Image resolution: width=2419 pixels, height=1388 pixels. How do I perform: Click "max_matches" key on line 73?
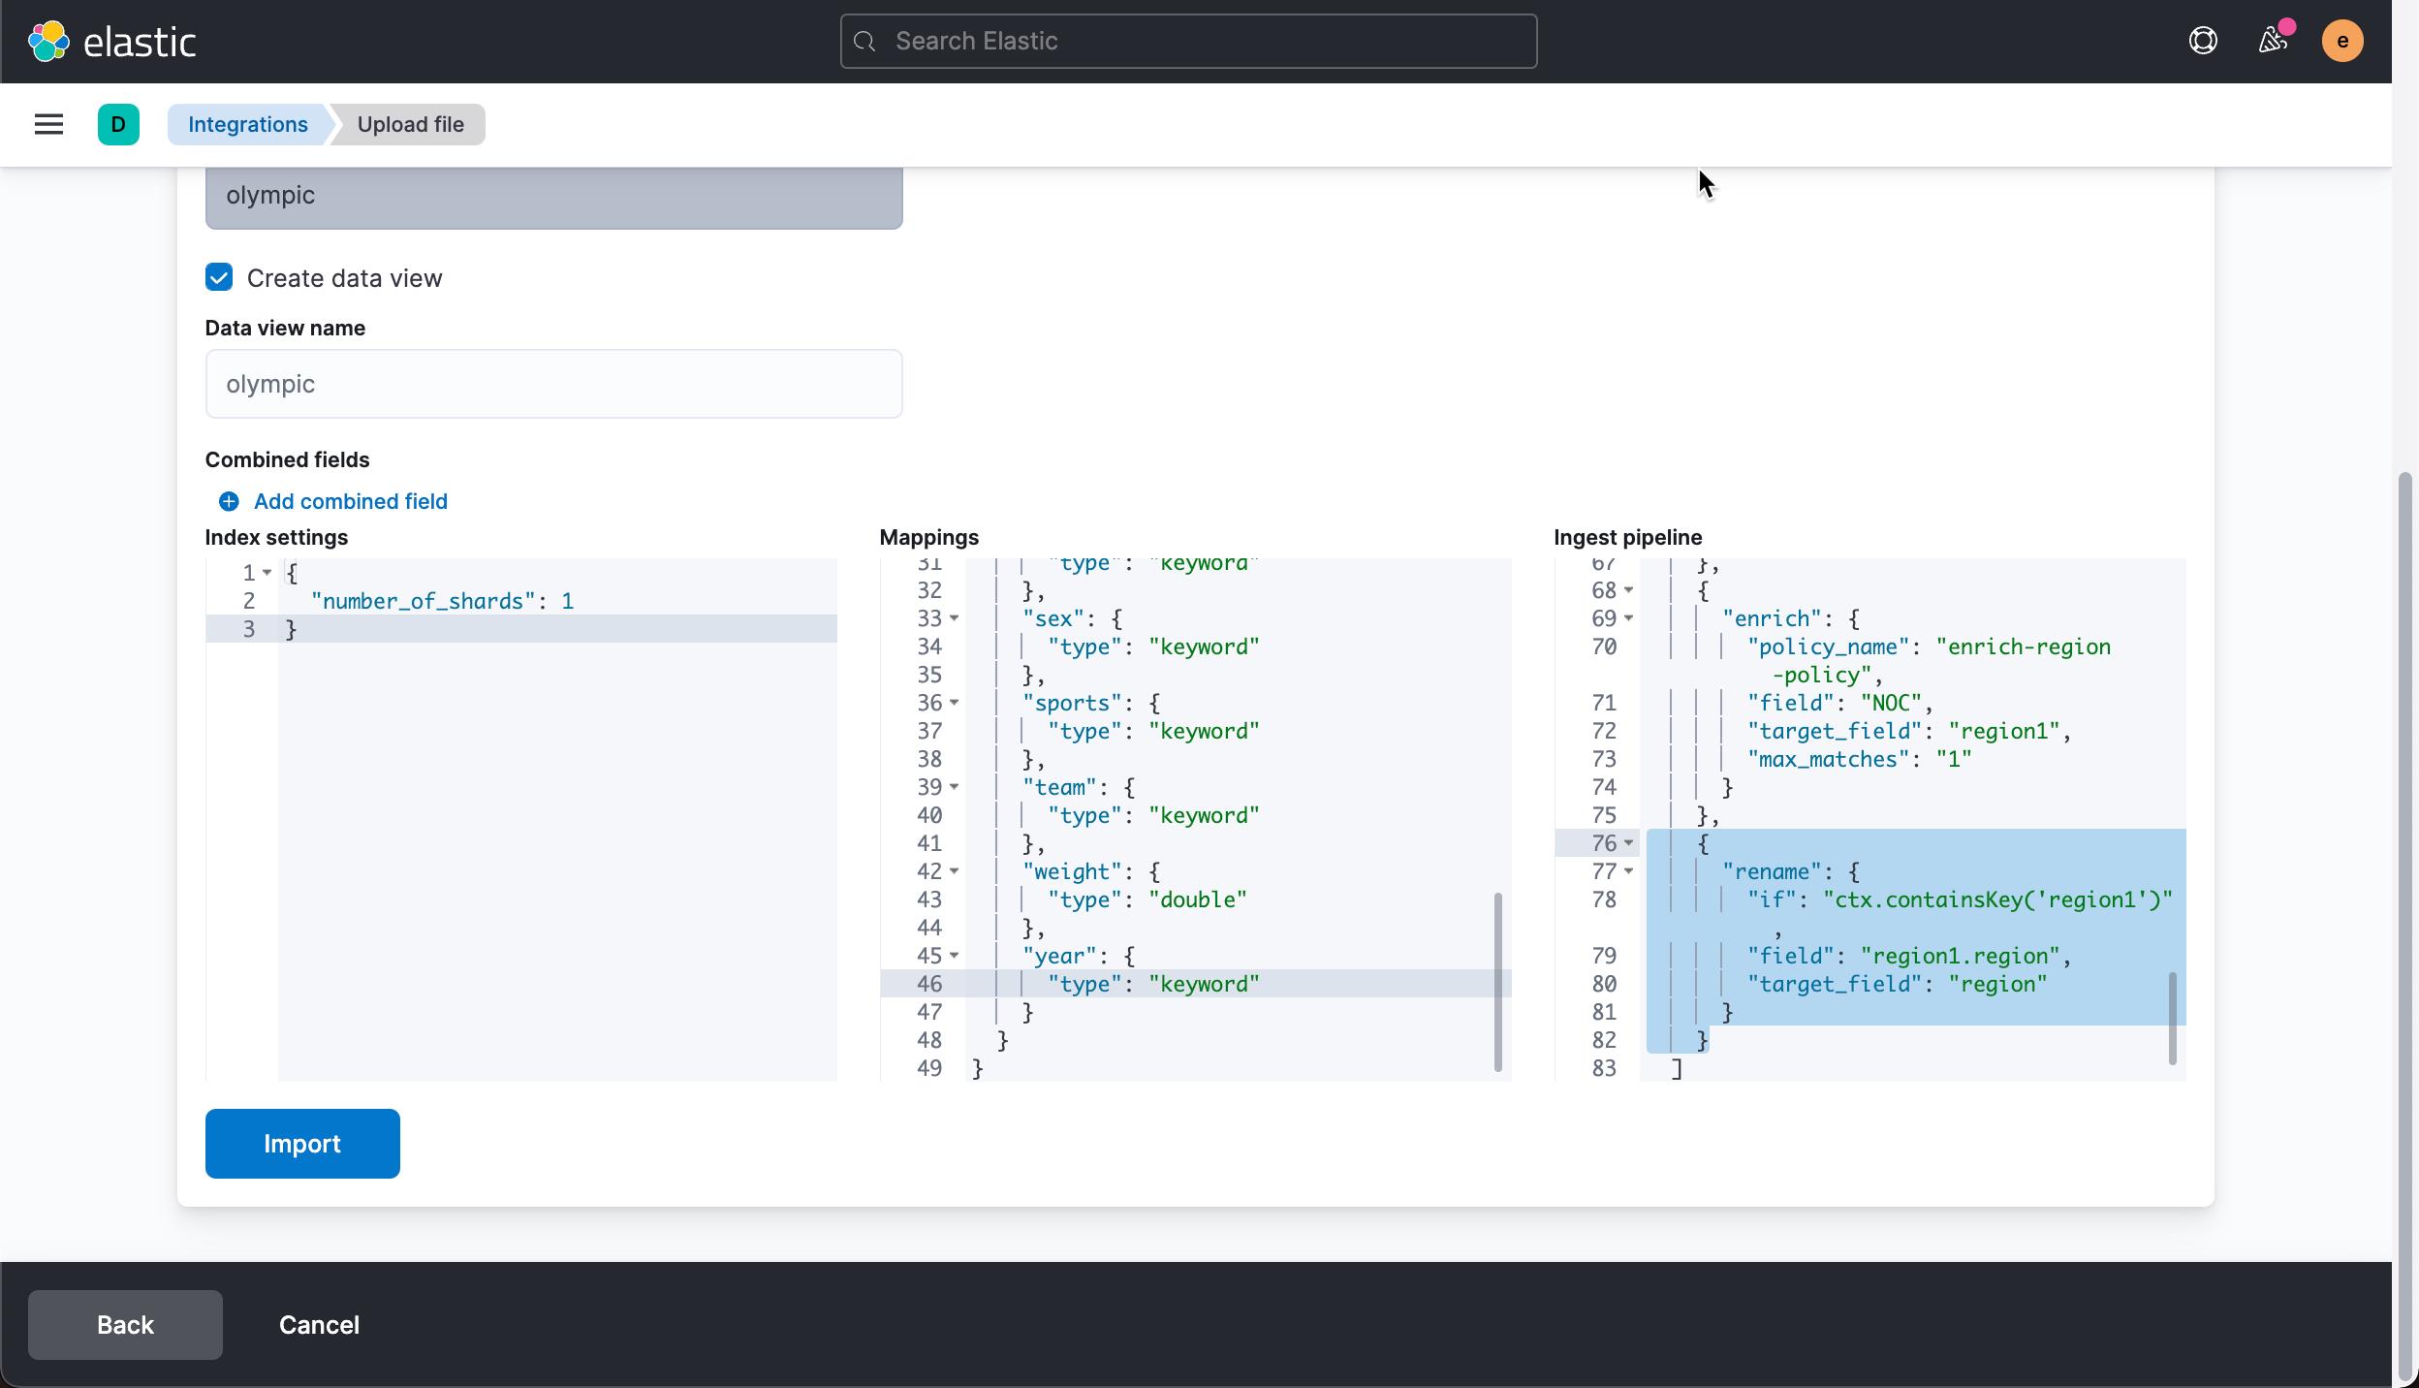pyautogui.click(x=1828, y=759)
